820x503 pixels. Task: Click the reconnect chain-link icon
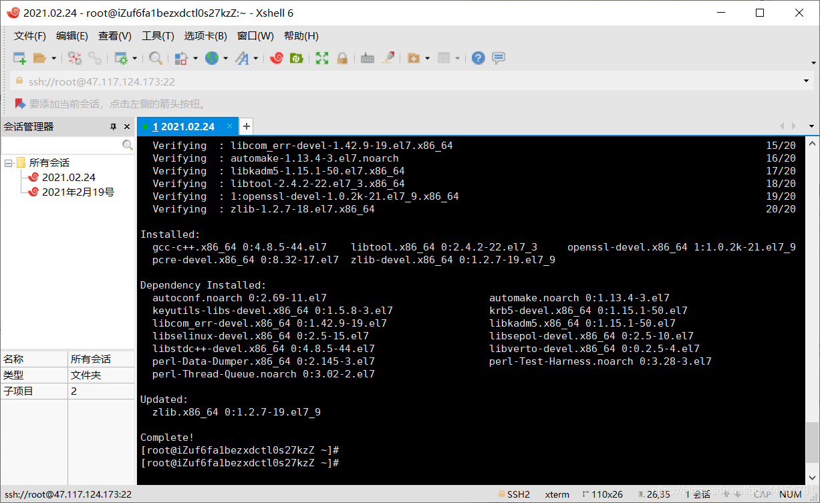95,58
